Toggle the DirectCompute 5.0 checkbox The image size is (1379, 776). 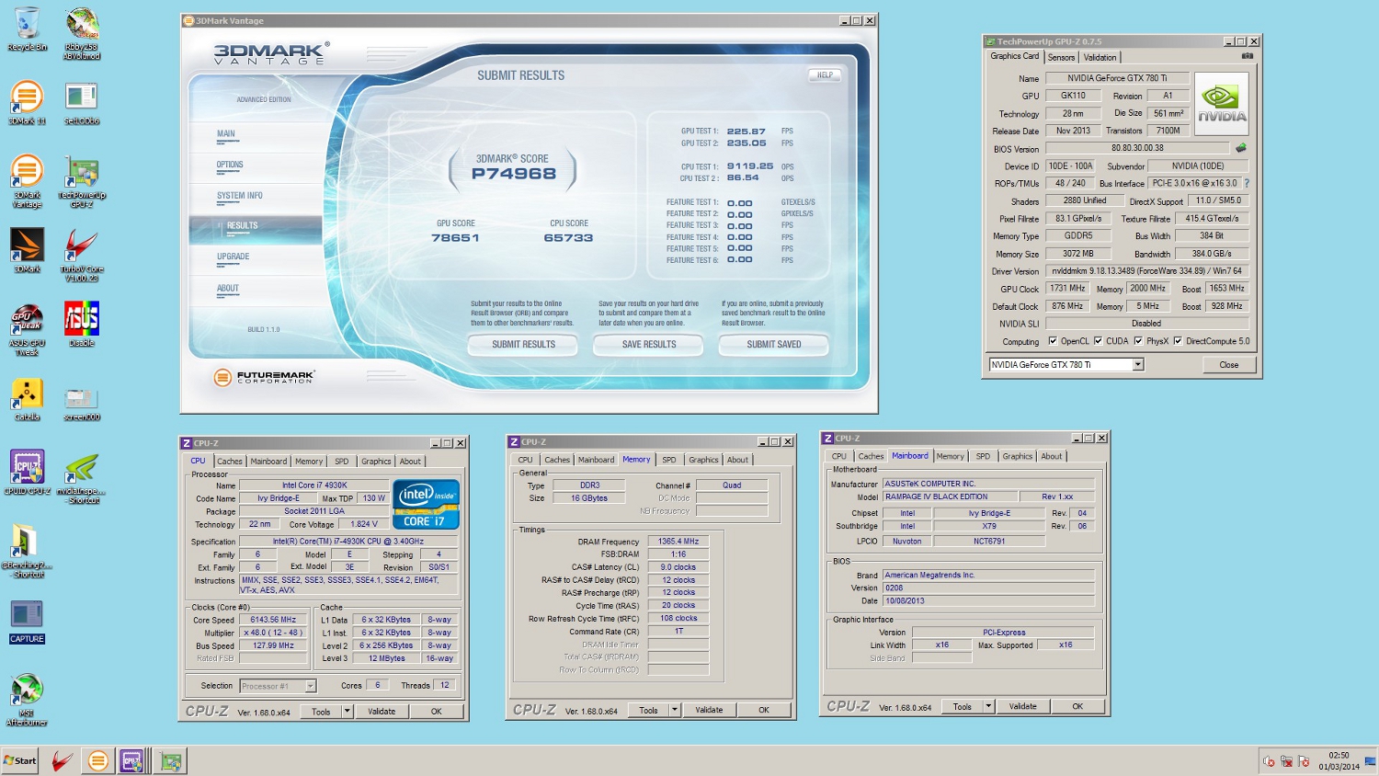click(x=1178, y=341)
